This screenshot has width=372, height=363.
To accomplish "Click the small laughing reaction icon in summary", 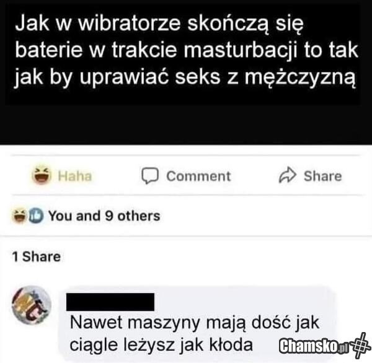I will click(x=19, y=216).
